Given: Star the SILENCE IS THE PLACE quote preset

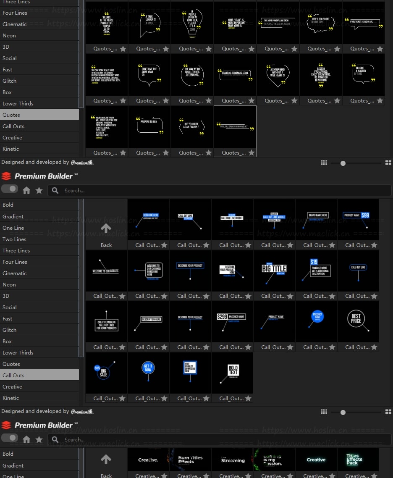Looking at the screenshot, I should point(123,49).
